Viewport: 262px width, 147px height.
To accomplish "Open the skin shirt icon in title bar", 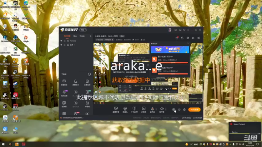I will (x=184, y=30).
